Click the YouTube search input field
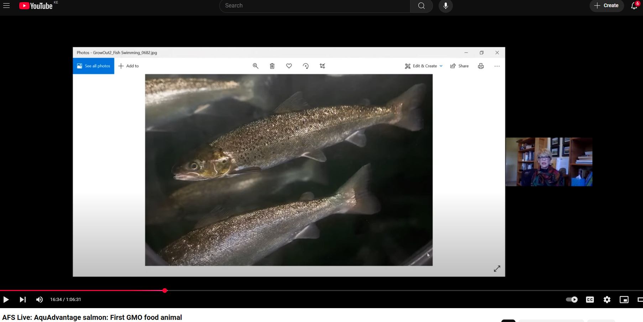This screenshot has height=322, width=643. [x=315, y=6]
